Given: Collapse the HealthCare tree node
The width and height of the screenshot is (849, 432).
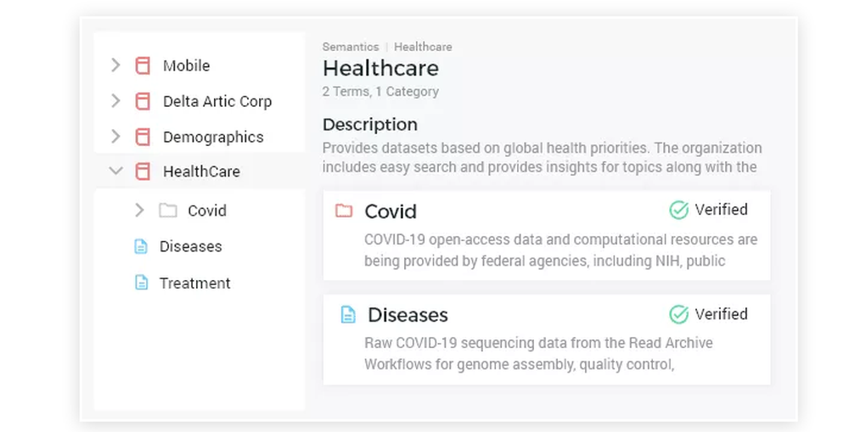Looking at the screenshot, I should point(115,171).
